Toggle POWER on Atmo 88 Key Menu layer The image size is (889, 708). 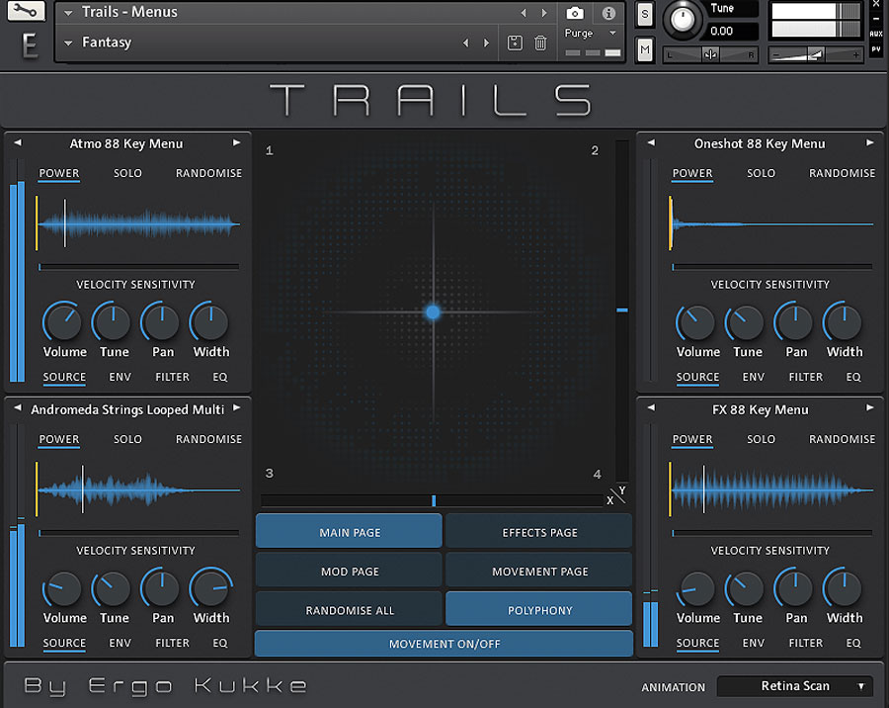pos(59,173)
